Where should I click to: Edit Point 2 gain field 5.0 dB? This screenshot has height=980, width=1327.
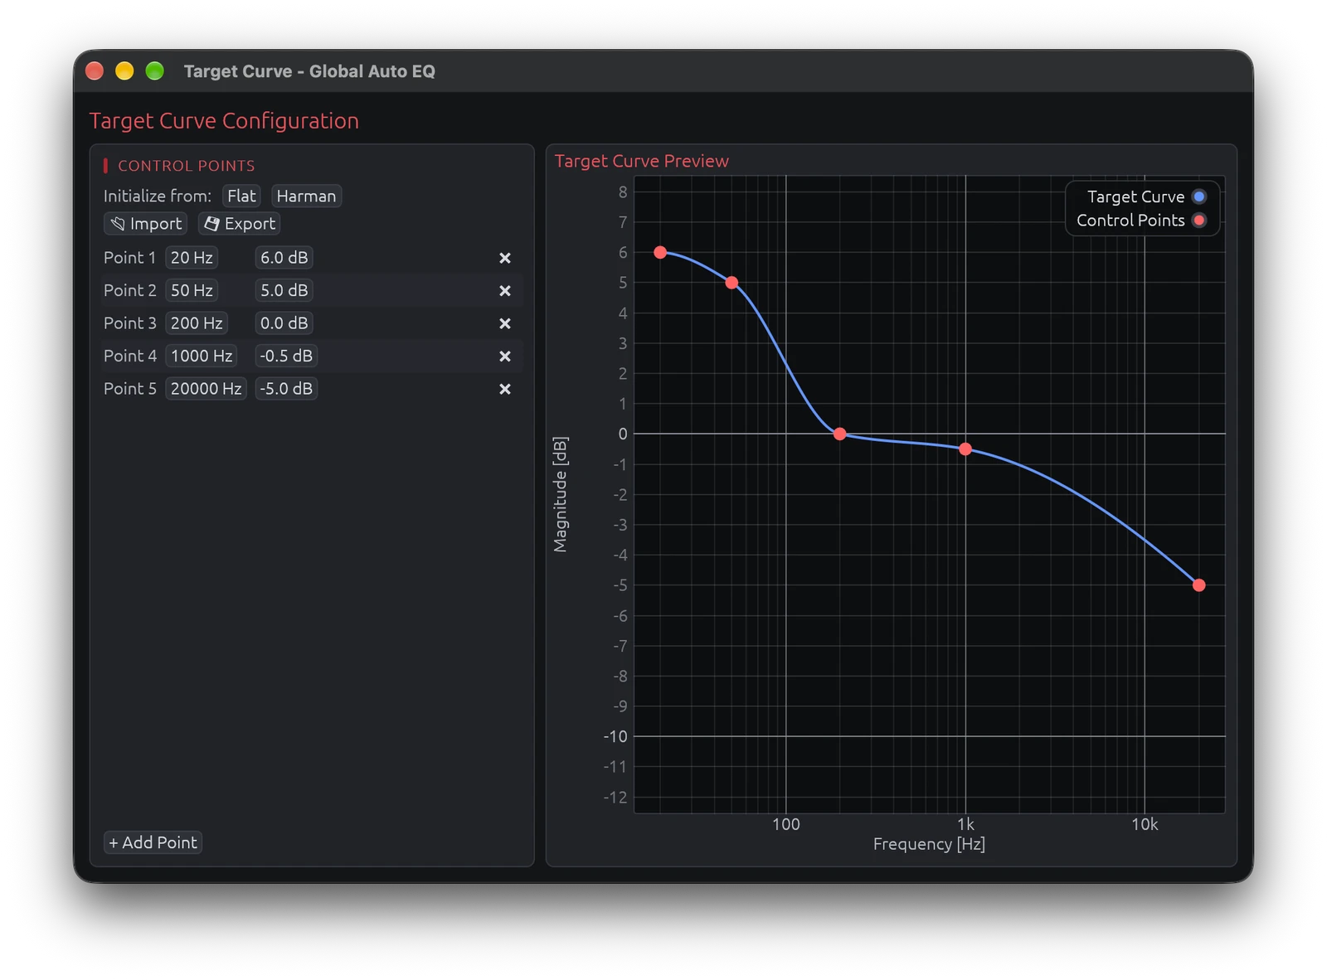(284, 291)
